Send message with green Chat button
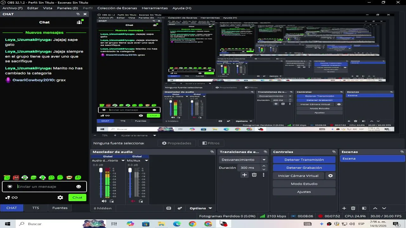This screenshot has height=228, width=406. coord(77,198)
